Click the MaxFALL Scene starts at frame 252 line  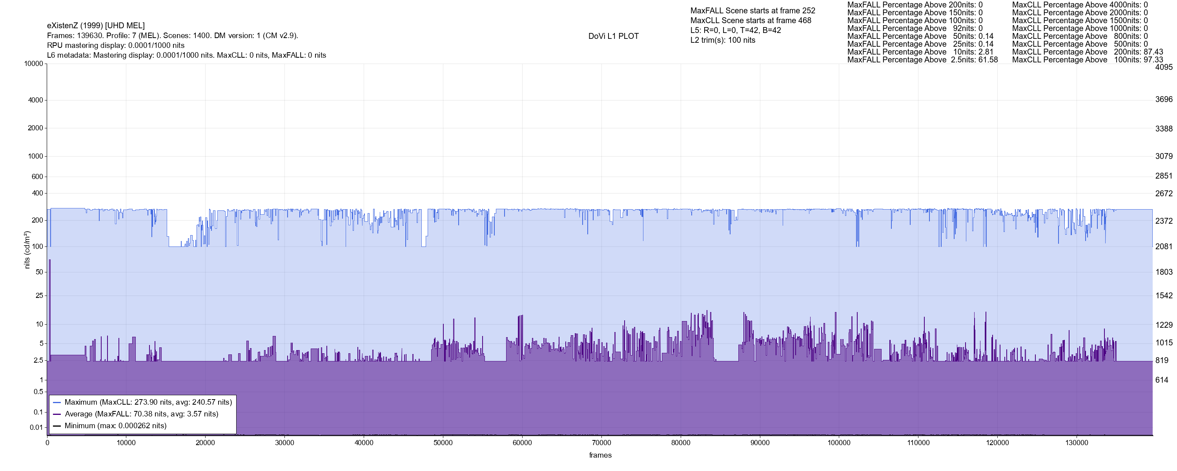coord(752,11)
